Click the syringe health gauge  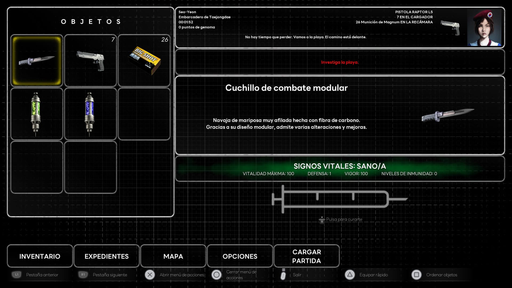tap(336, 199)
